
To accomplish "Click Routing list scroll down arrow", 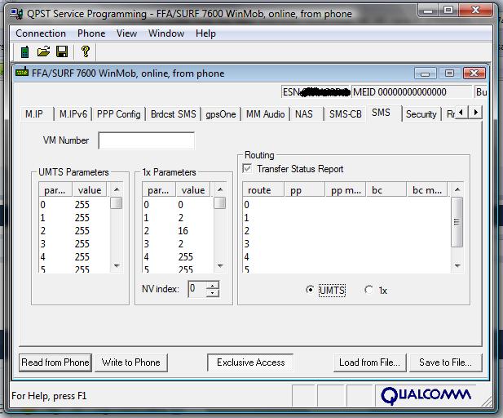I will pyautogui.click(x=457, y=266).
